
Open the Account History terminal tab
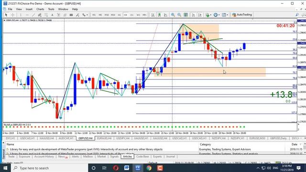point(44,157)
